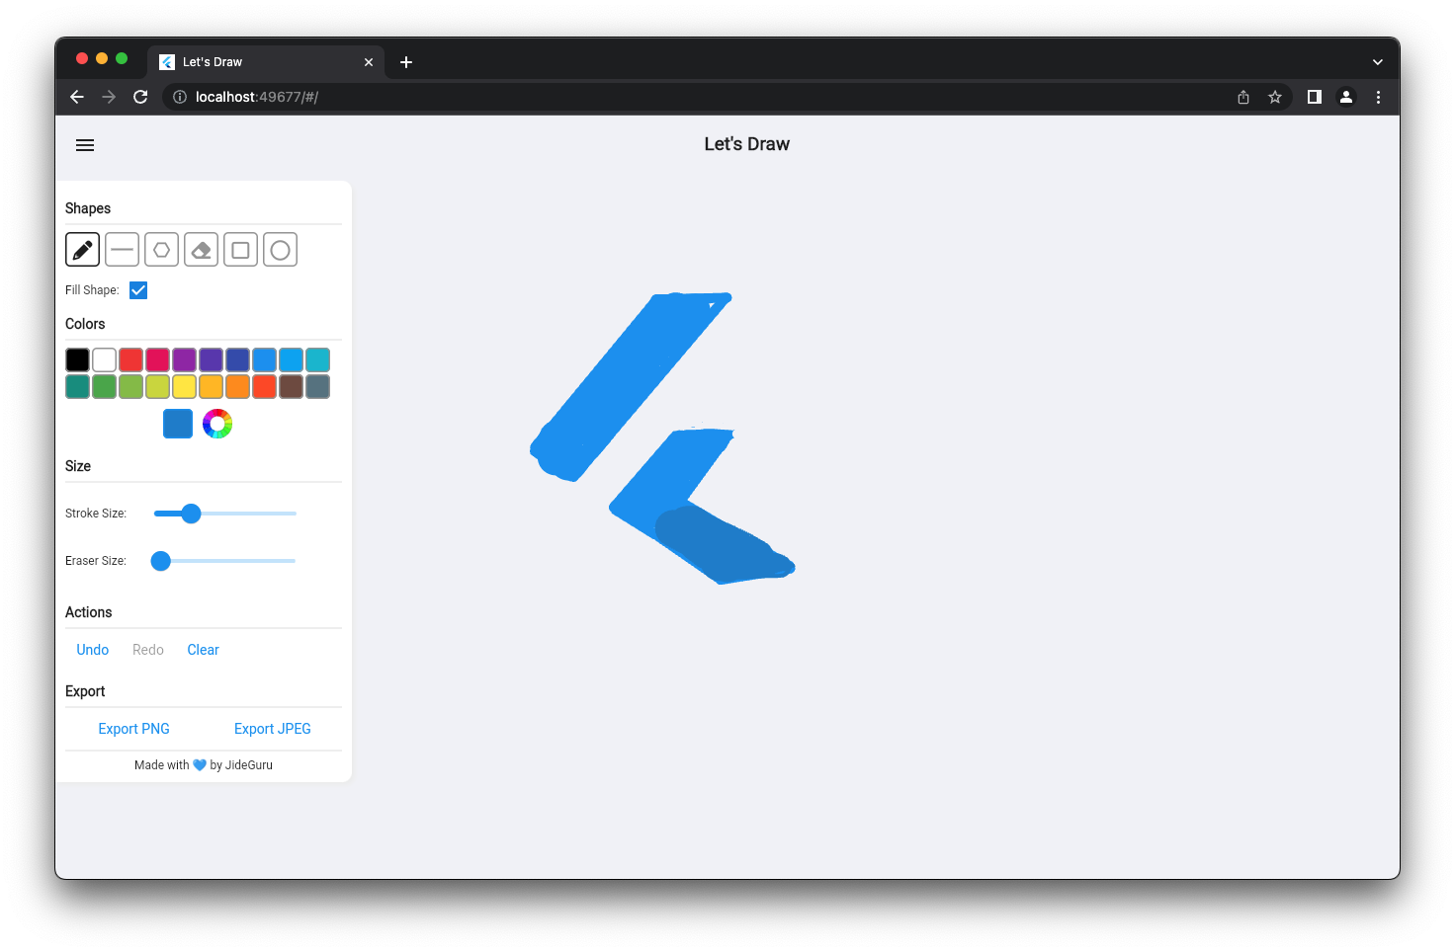
Task: Pick the white color swatch
Action: tap(104, 359)
